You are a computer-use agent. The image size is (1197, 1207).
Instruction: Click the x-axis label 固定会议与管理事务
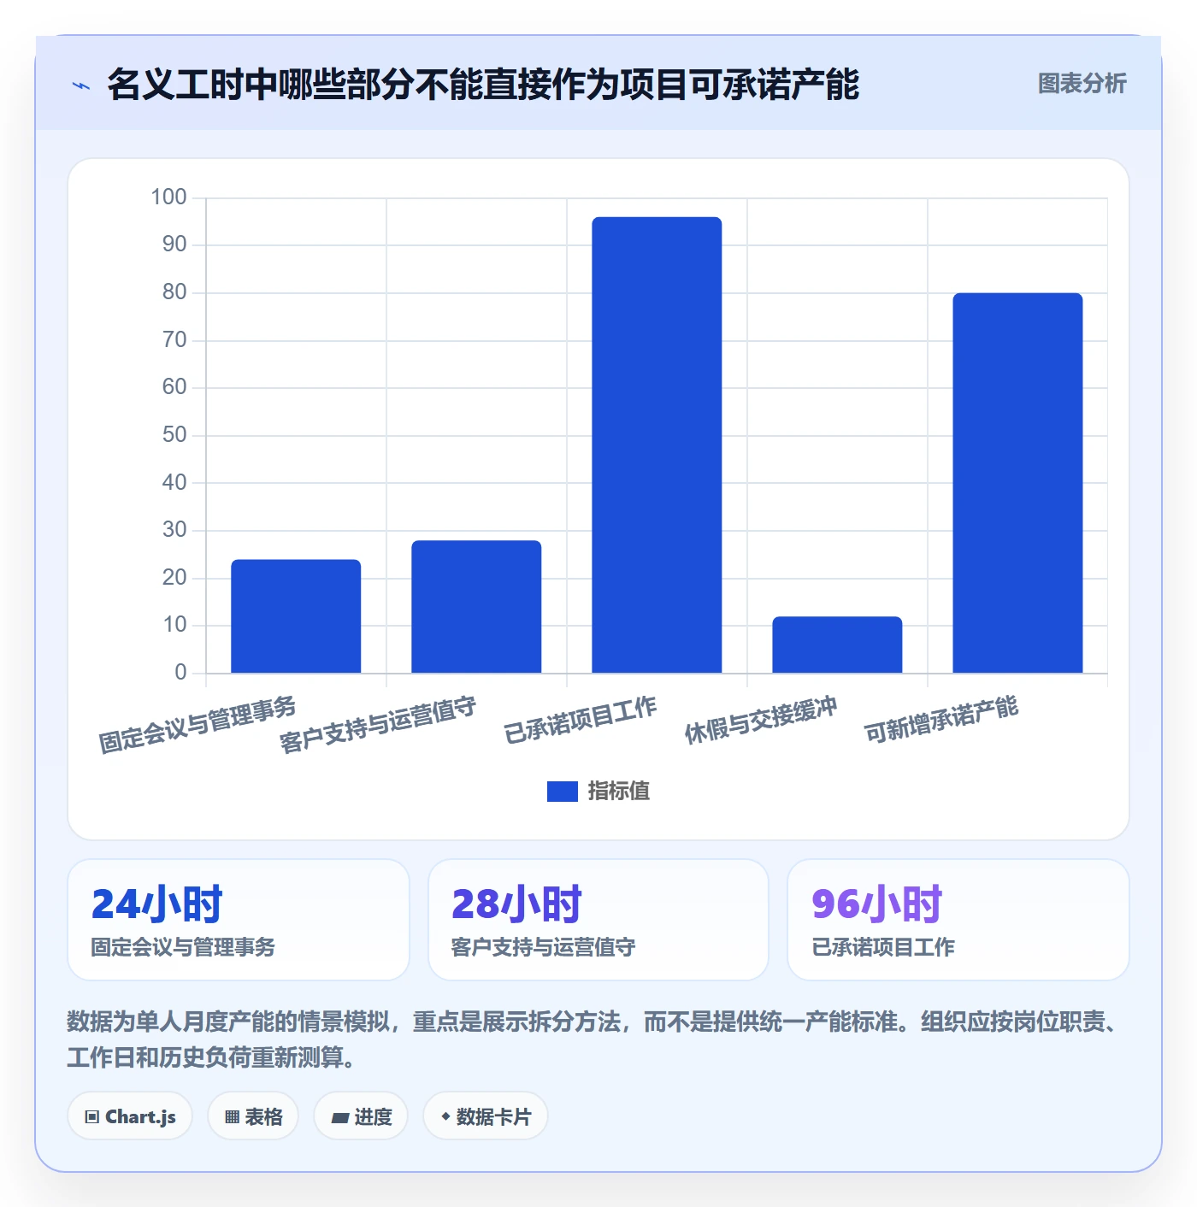tap(198, 724)
